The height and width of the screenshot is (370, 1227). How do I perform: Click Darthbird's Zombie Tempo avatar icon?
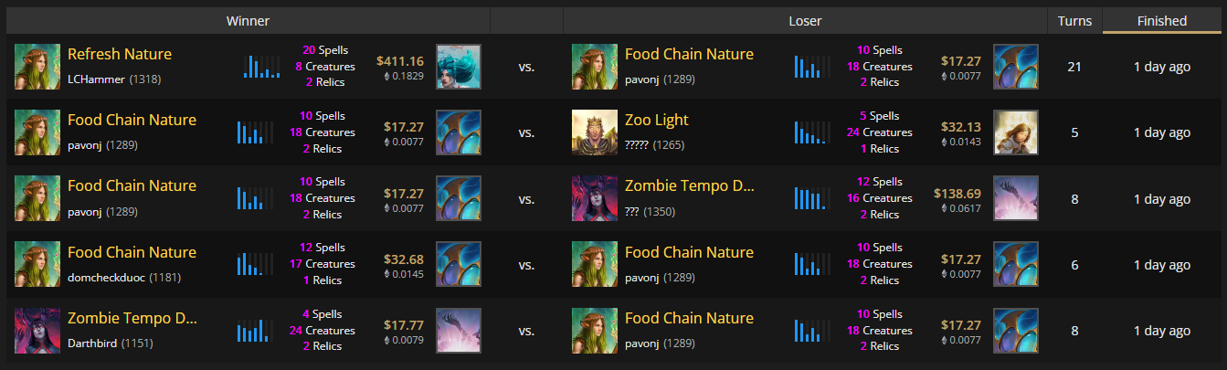(37, 331)
